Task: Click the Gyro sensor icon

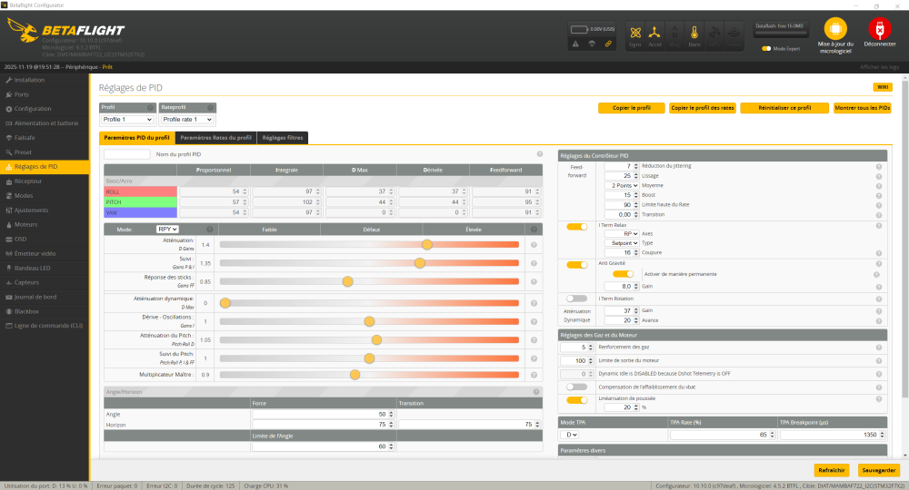Action: [635, 34]
